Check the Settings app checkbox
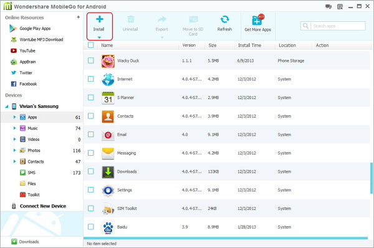The width and height of the screenshot is (374, 248). click(x=90, y=190)
